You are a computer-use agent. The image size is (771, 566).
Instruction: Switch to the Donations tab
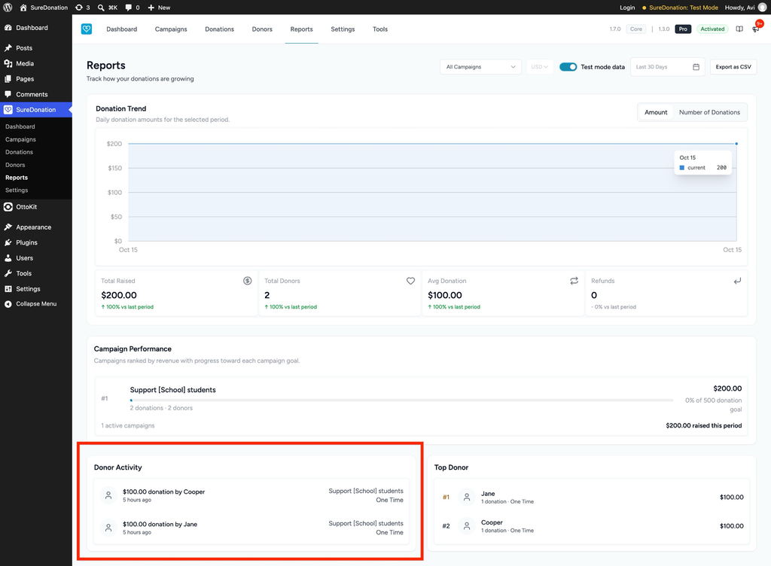219,29
